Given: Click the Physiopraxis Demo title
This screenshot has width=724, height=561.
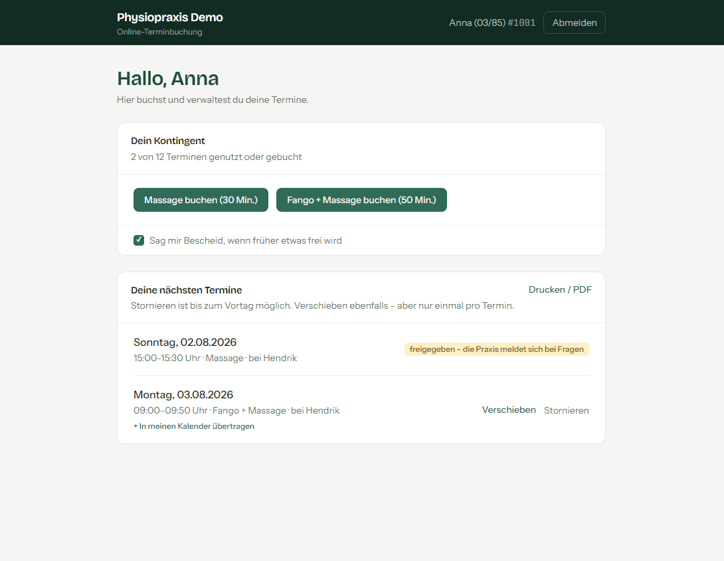Looking at the screenshot, I should 170,17.
